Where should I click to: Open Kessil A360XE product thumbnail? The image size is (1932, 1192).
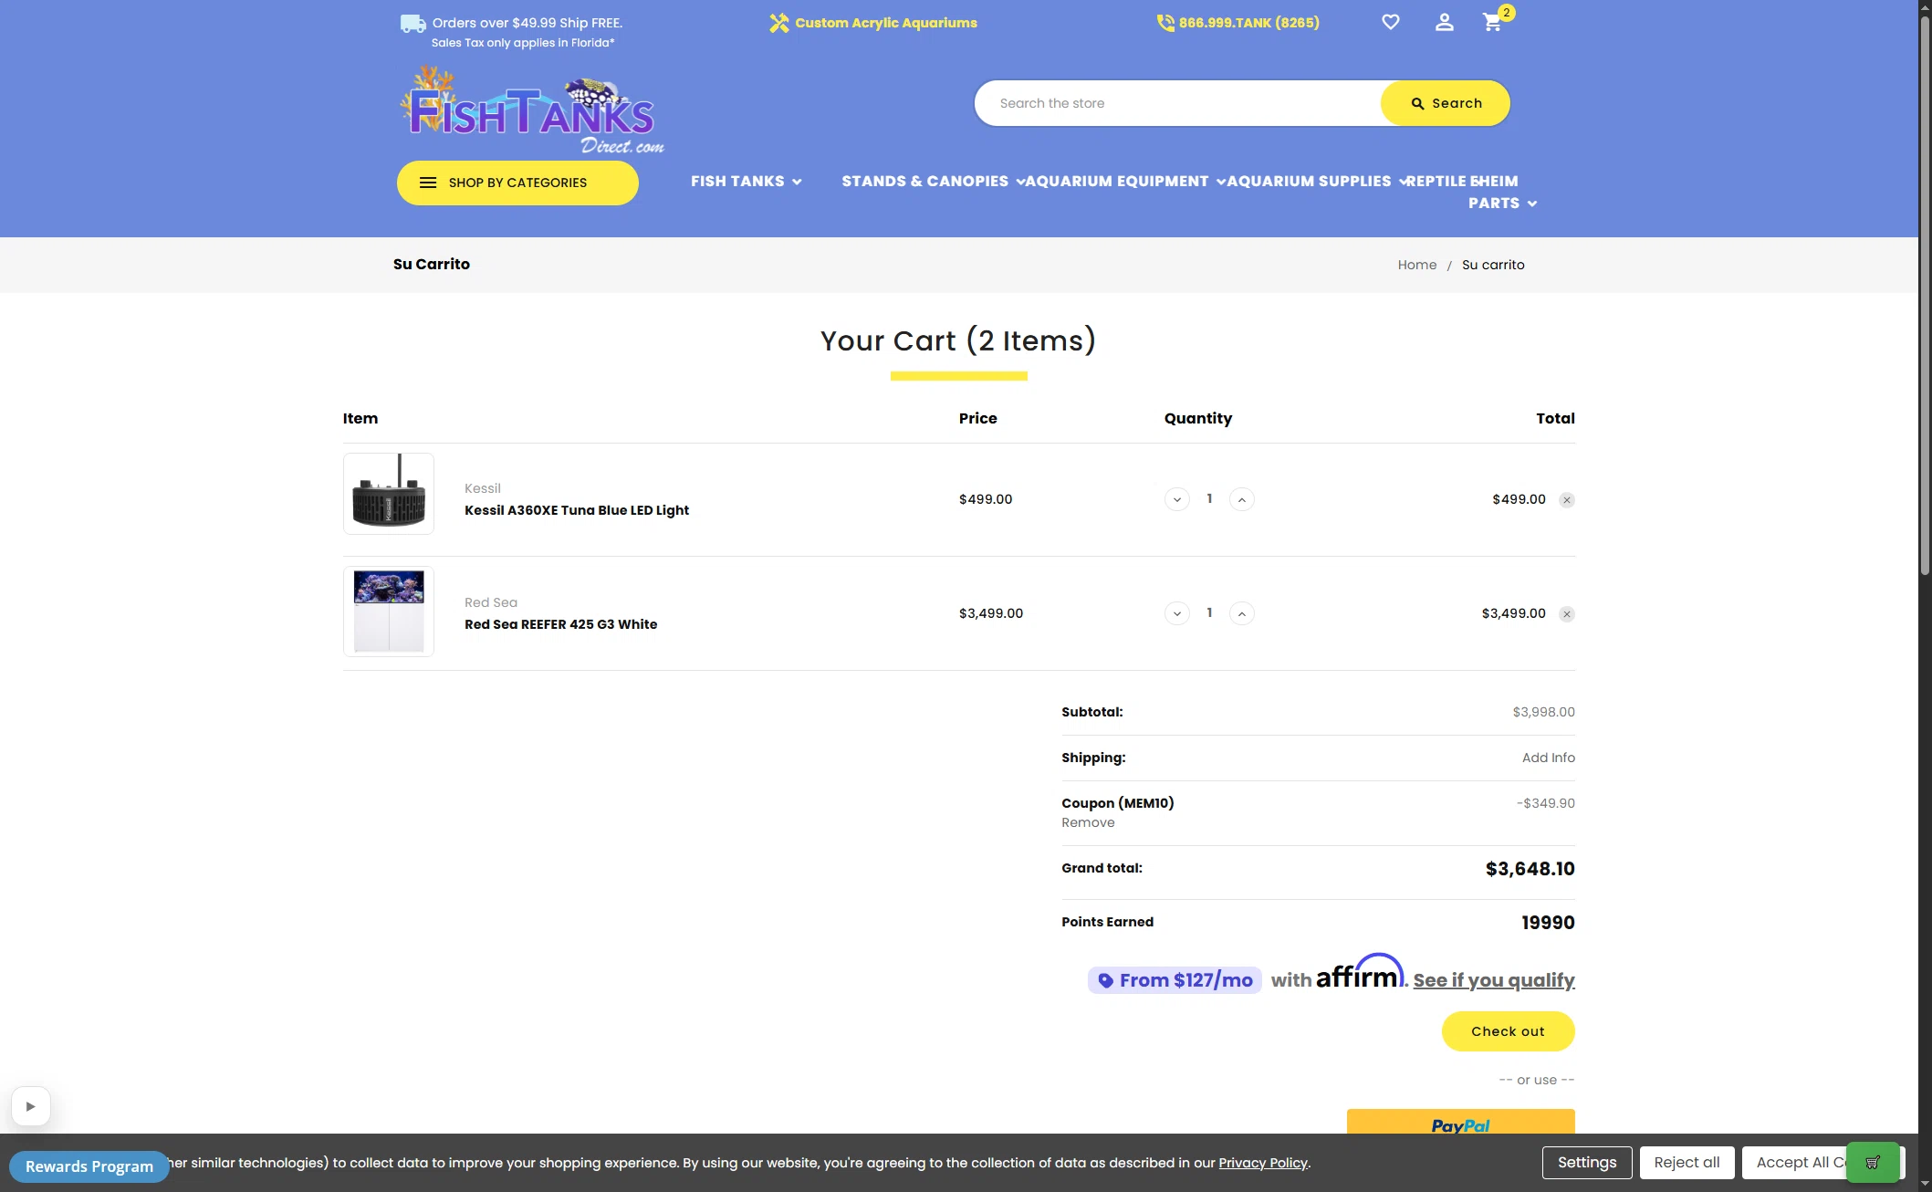[389, 494]
